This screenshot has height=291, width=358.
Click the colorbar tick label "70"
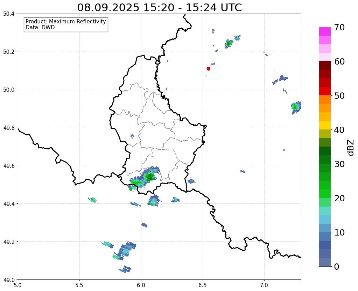click(339, 27)
